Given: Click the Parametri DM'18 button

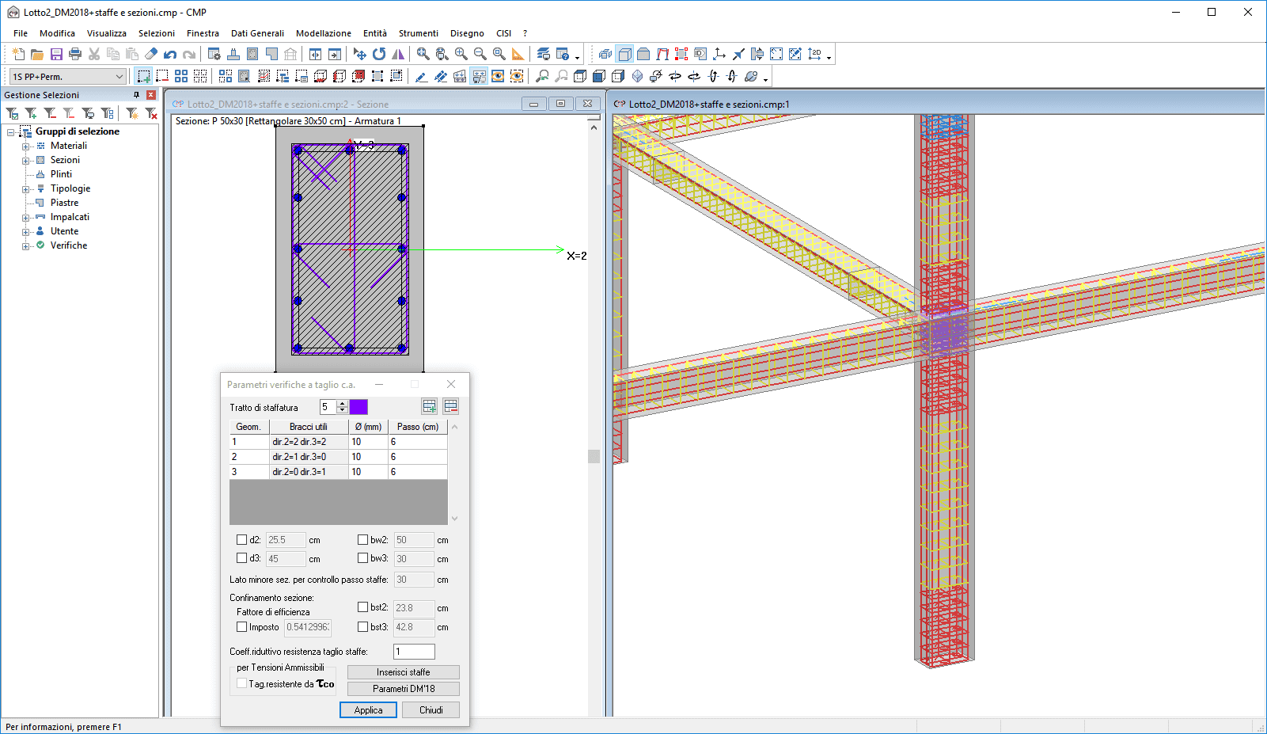Looking at the screenshot, I should click(x=403, y=689).
